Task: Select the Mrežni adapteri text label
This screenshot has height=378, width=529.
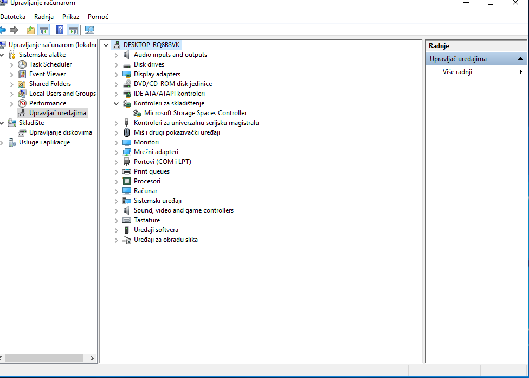Action: click(x=156, y=152)
